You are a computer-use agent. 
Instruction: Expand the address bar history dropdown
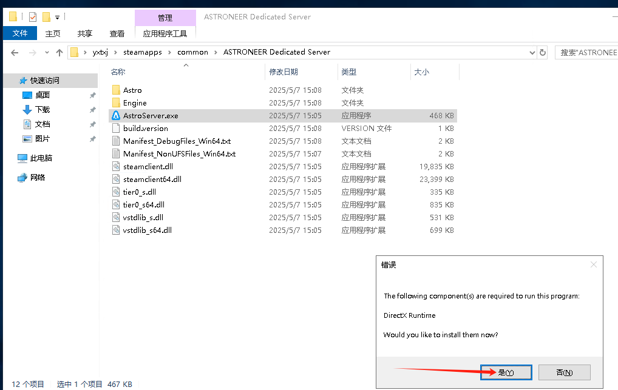(532, 52)
